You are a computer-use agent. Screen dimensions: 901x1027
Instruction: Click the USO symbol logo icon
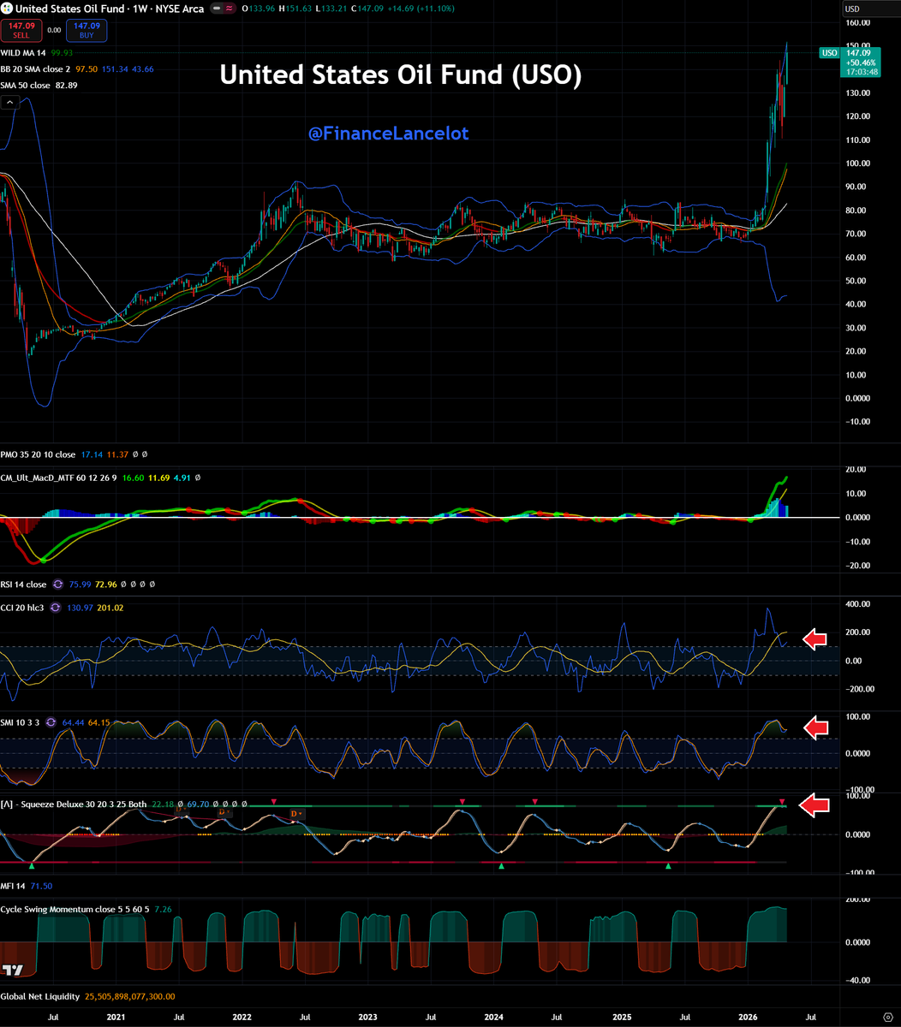[x=5, y=9]
